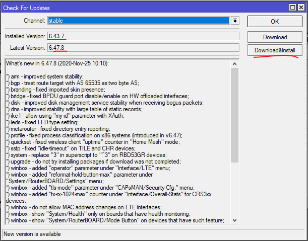308x241 pixels.
Task: Click the winbox "operator" parameter line
Action: click(88, 168)
